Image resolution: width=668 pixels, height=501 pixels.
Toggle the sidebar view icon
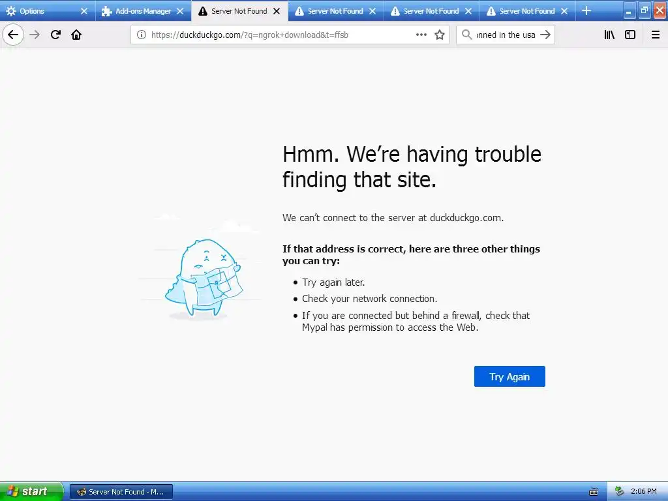(x=630, y=35)
